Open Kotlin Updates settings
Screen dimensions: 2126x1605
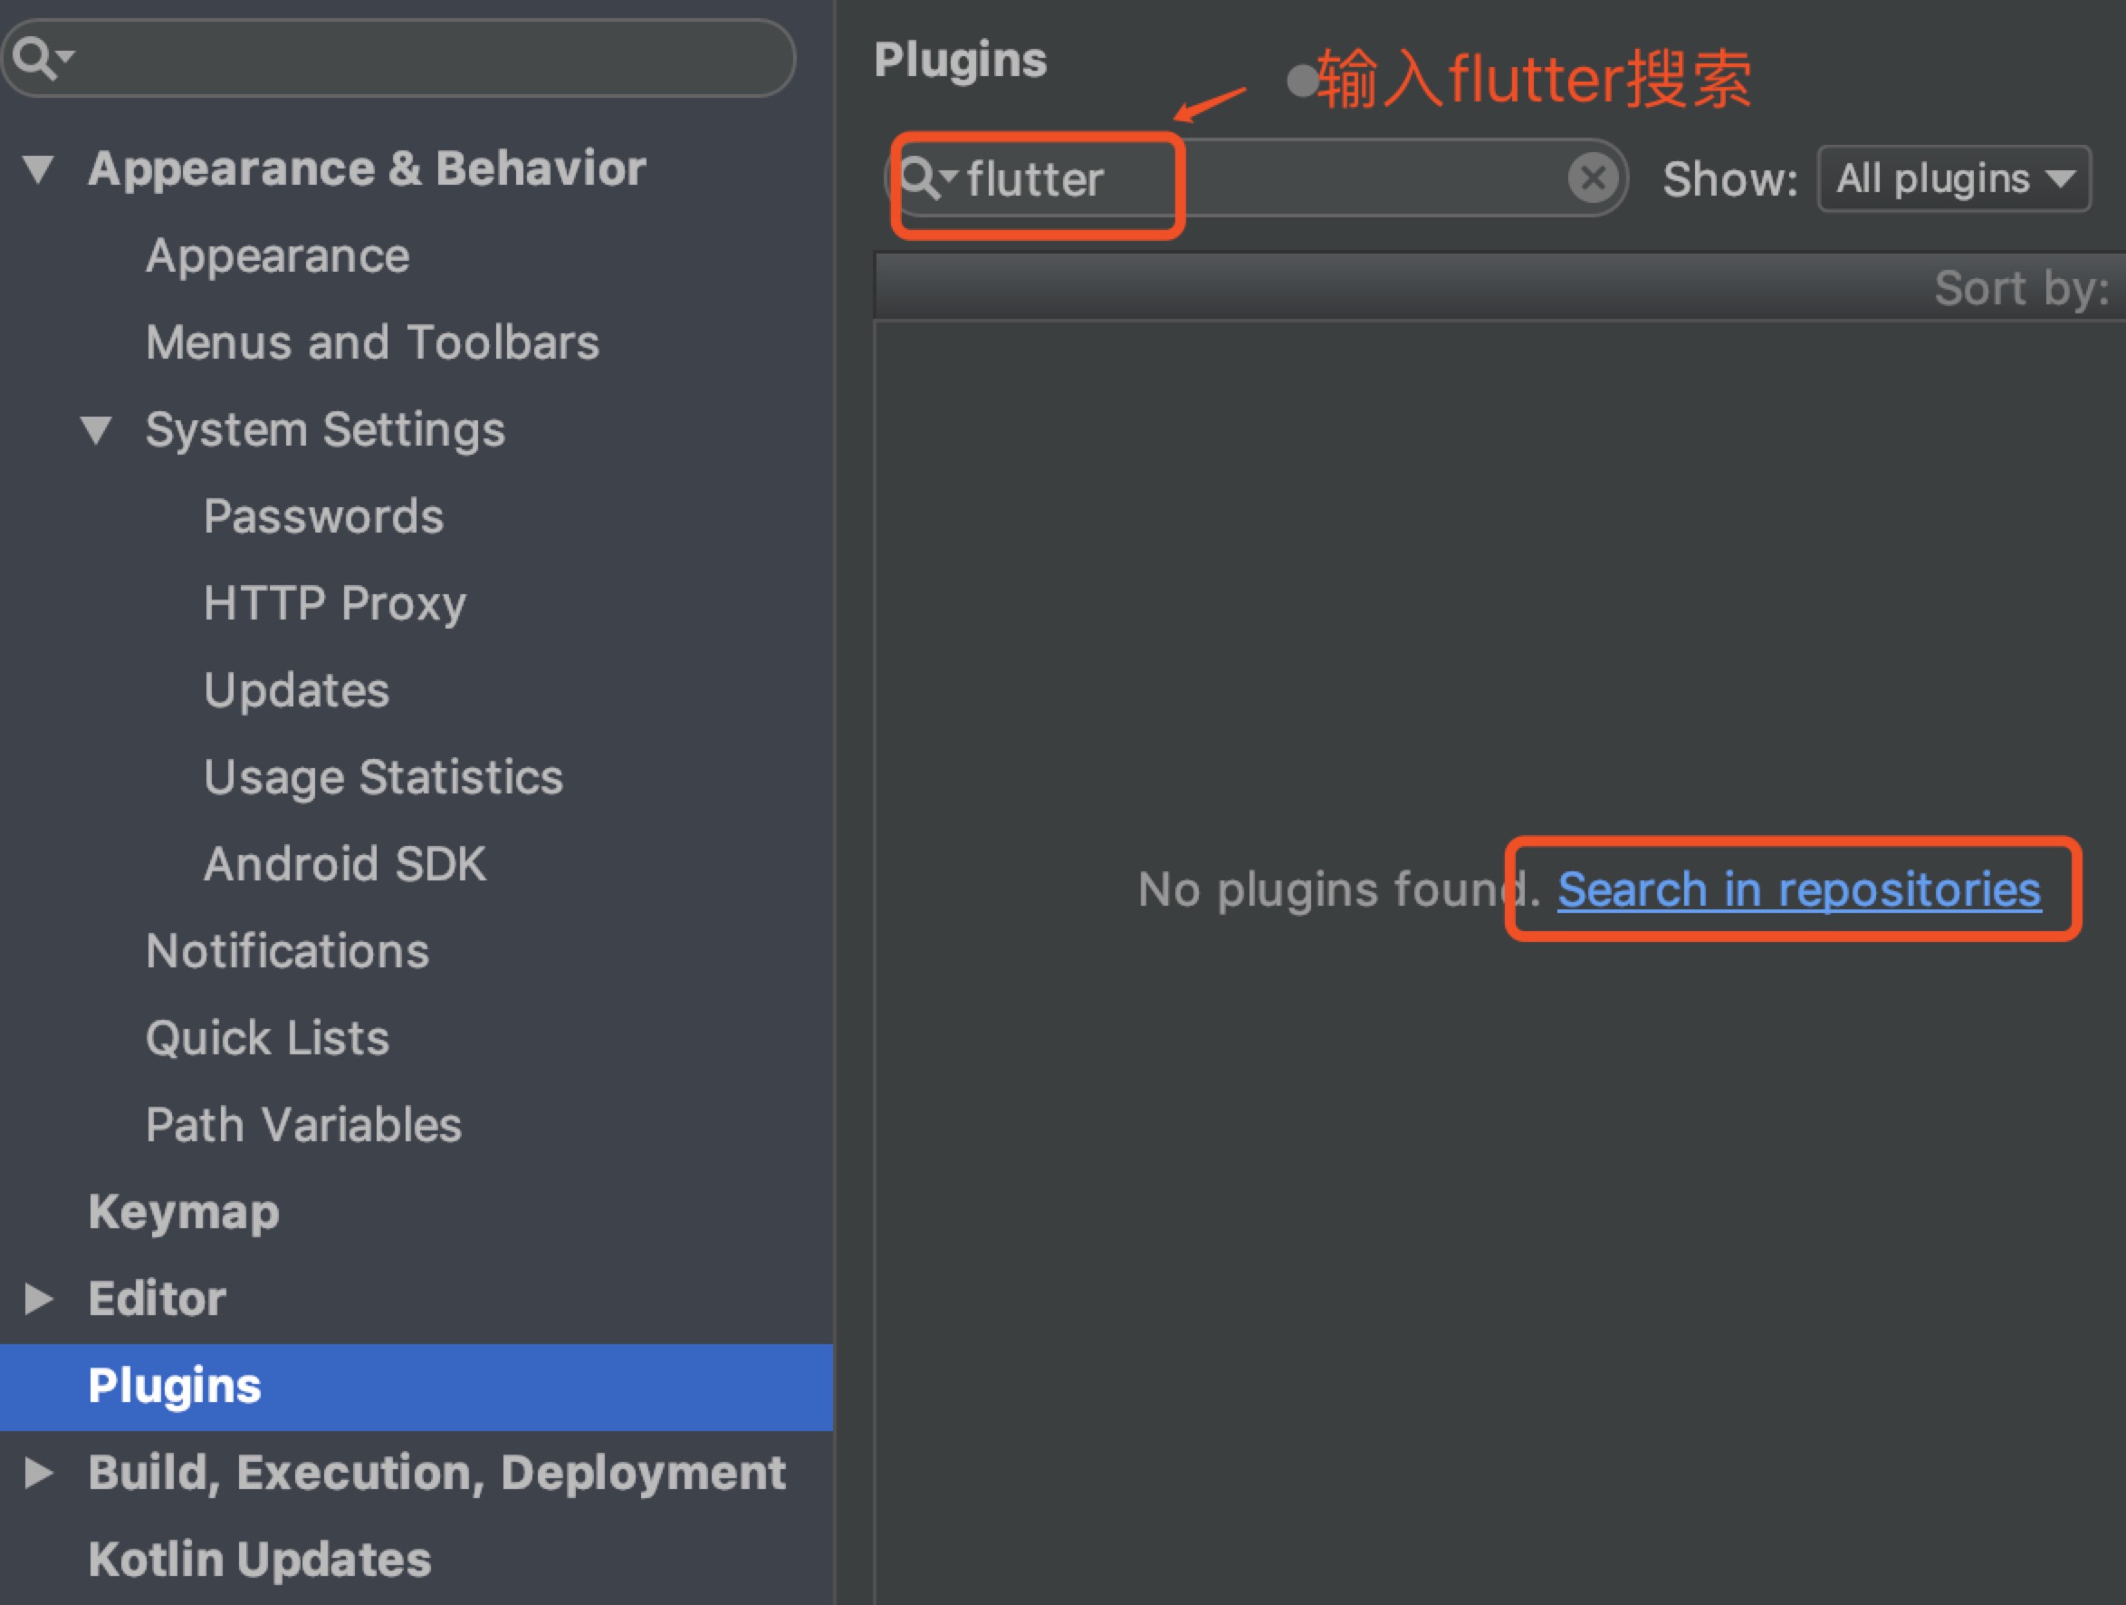[x=260, y=1559]
